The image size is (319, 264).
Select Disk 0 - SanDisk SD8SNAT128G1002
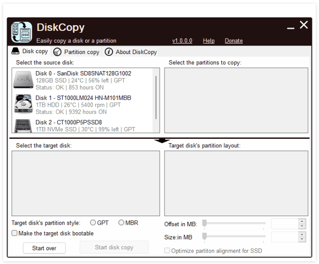click(x=82, y=80)
